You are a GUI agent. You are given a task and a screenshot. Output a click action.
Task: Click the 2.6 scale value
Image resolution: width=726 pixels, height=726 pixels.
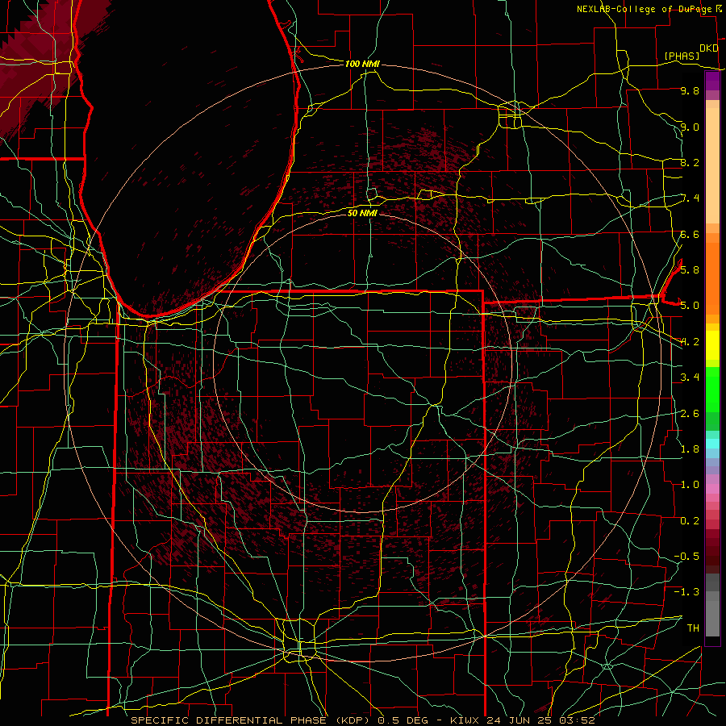tap(690, 414)
